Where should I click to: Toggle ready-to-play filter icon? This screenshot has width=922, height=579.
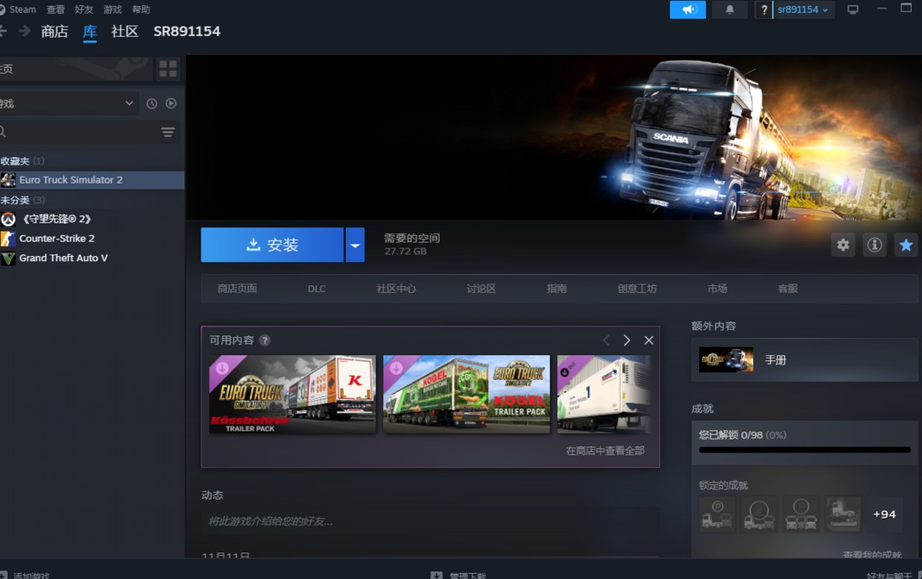(171, 103)
